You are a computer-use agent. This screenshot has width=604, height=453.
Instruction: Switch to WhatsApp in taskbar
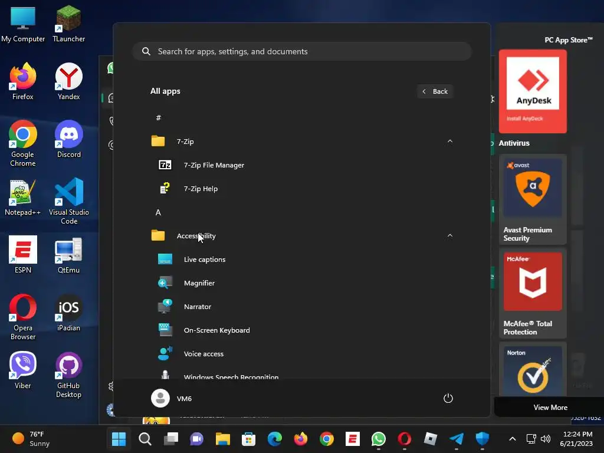[378, 439]
